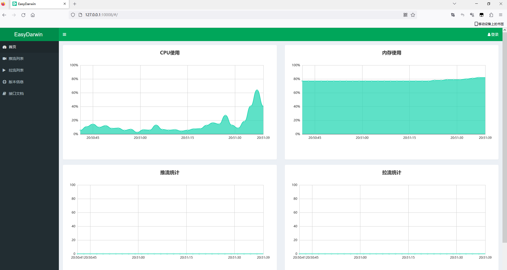Screen dimensions: 507x270
Task: Click the CPU chart peak near 60%
Action: click(x=257, y=90)
